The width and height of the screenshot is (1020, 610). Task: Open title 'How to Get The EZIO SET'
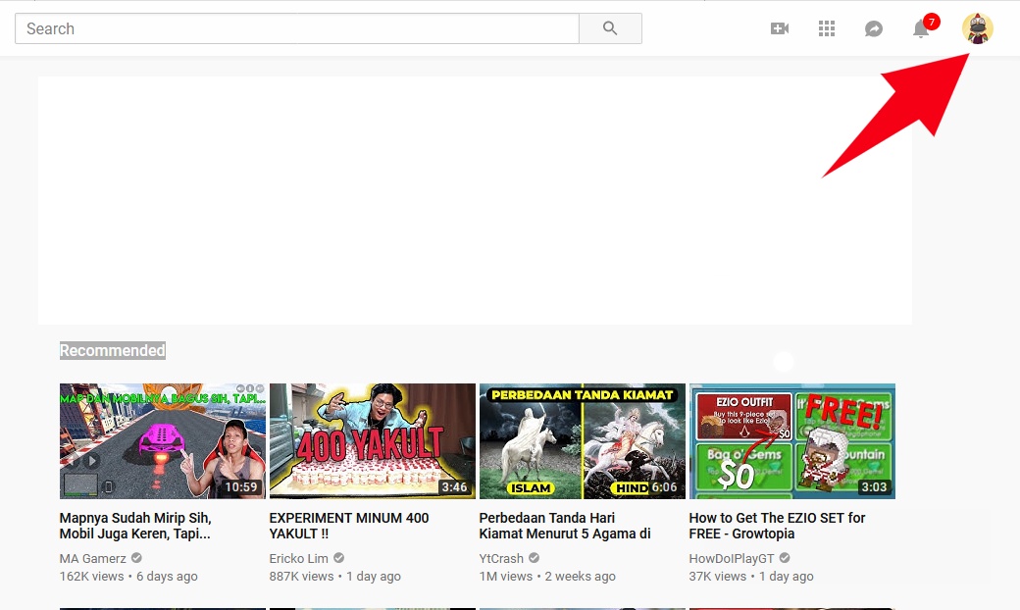point(778,526)
